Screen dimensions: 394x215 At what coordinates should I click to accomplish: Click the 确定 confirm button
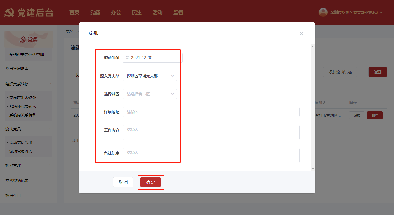coord(150,182)
